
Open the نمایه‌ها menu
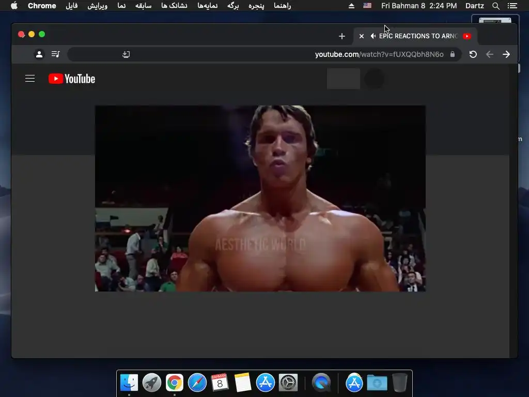point(208,6)
